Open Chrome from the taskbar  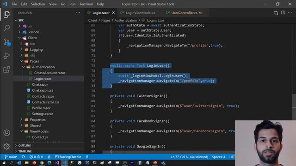[x=42, y=163]
